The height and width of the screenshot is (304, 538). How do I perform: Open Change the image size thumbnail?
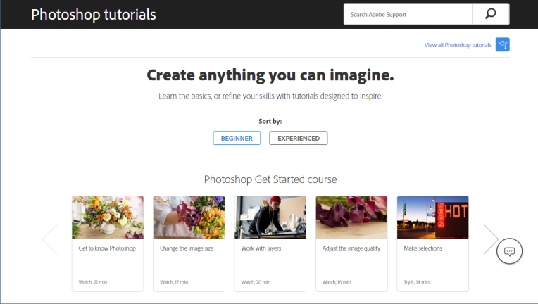[x=189, y=217]
